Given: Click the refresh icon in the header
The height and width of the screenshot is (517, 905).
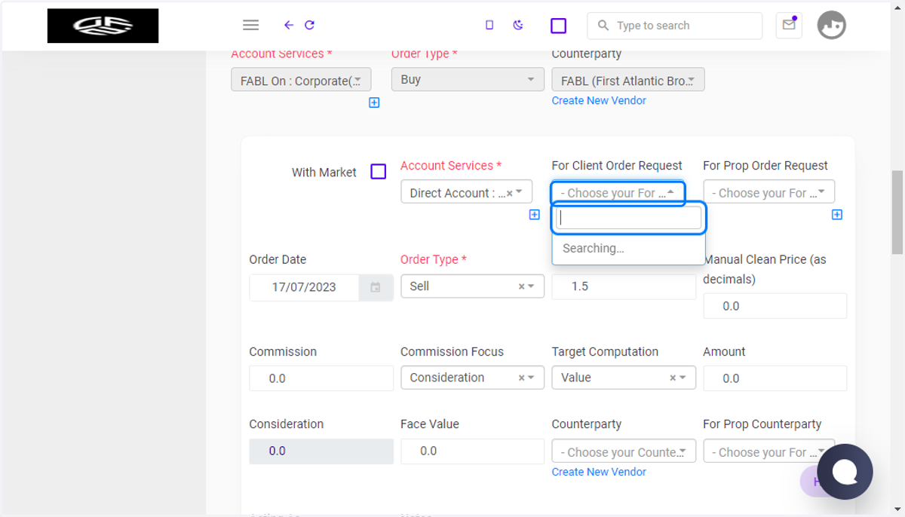Looking at the screenshot, I should pyautogui.click(x=309, y=25).
